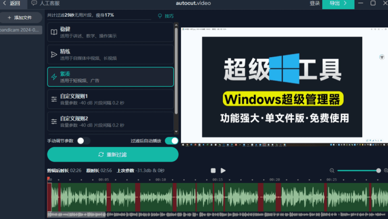
Task: Click the lightbulb icon next to 技巧
Action: tap(160, 16)
